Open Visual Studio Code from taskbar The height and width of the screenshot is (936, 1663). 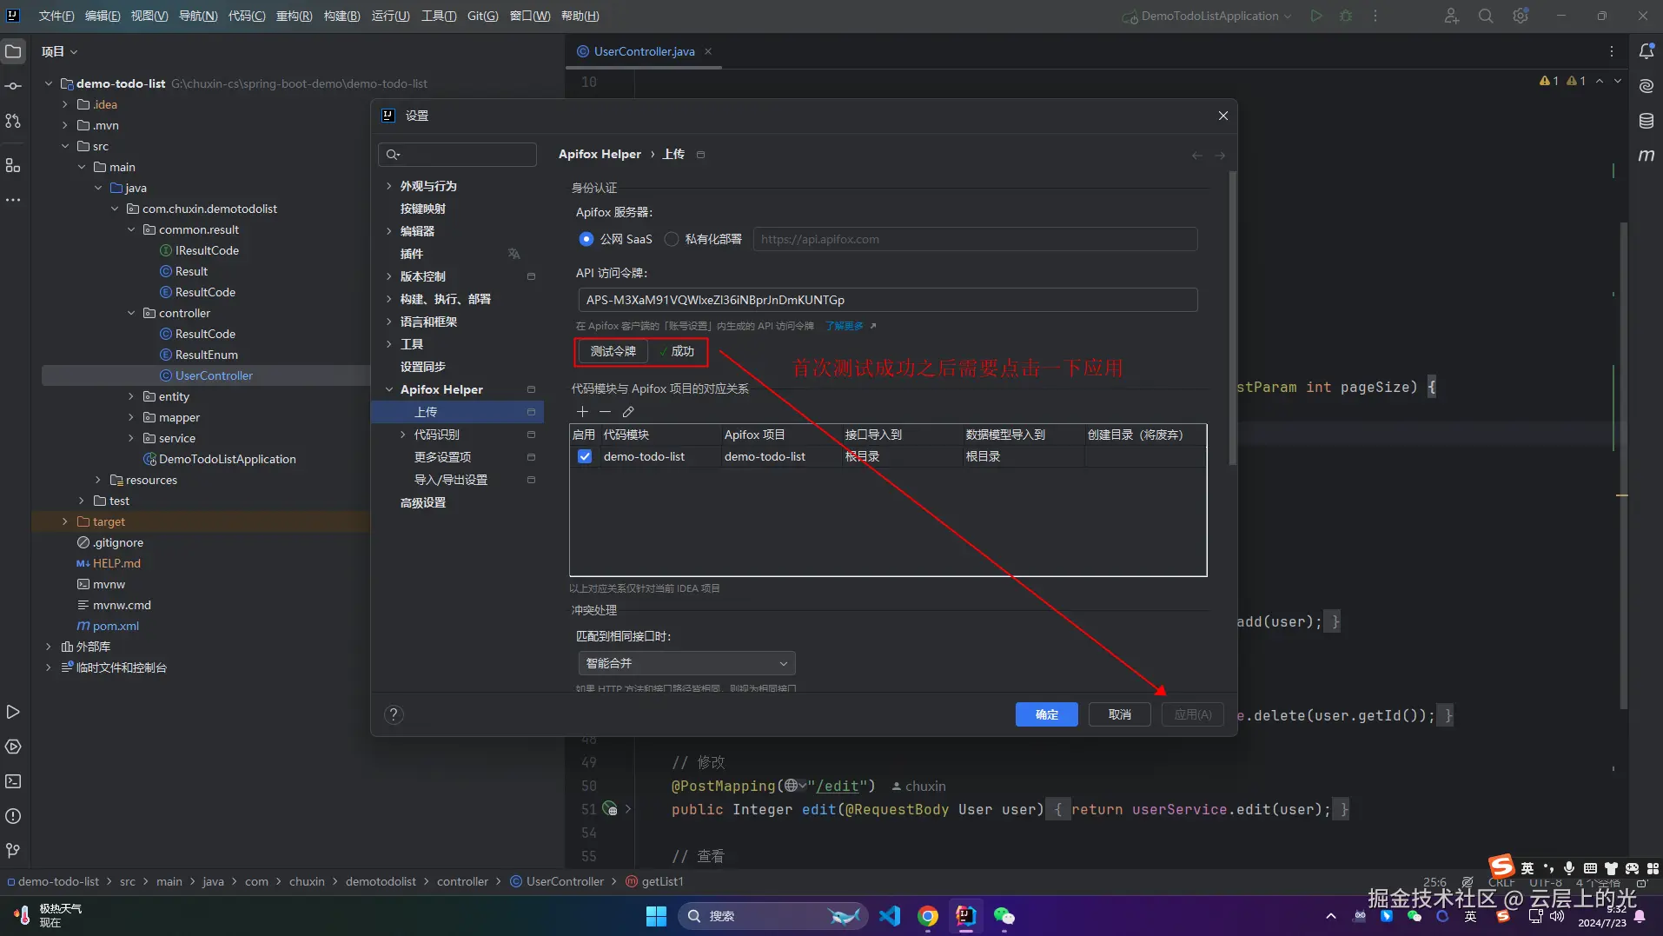tap(890, 916)
